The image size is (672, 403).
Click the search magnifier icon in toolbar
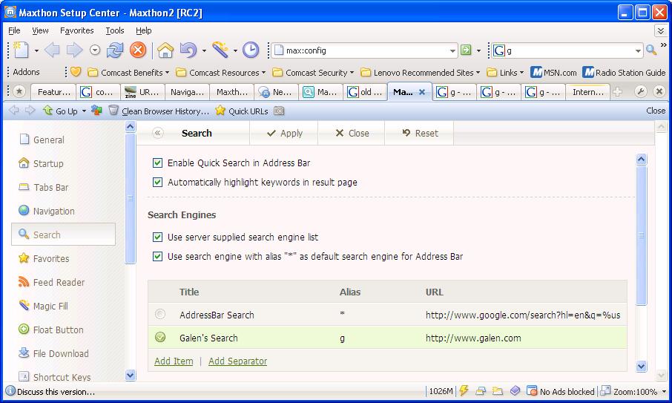651,50
